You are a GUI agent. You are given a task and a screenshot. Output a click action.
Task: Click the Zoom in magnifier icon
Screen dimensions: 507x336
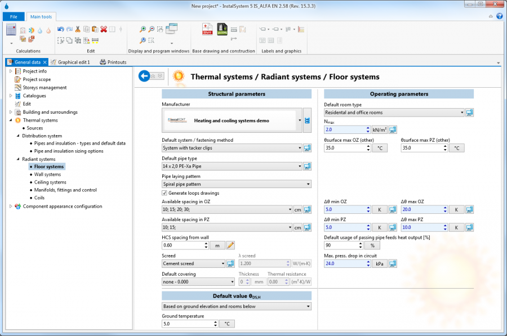(x=143, y=29)
